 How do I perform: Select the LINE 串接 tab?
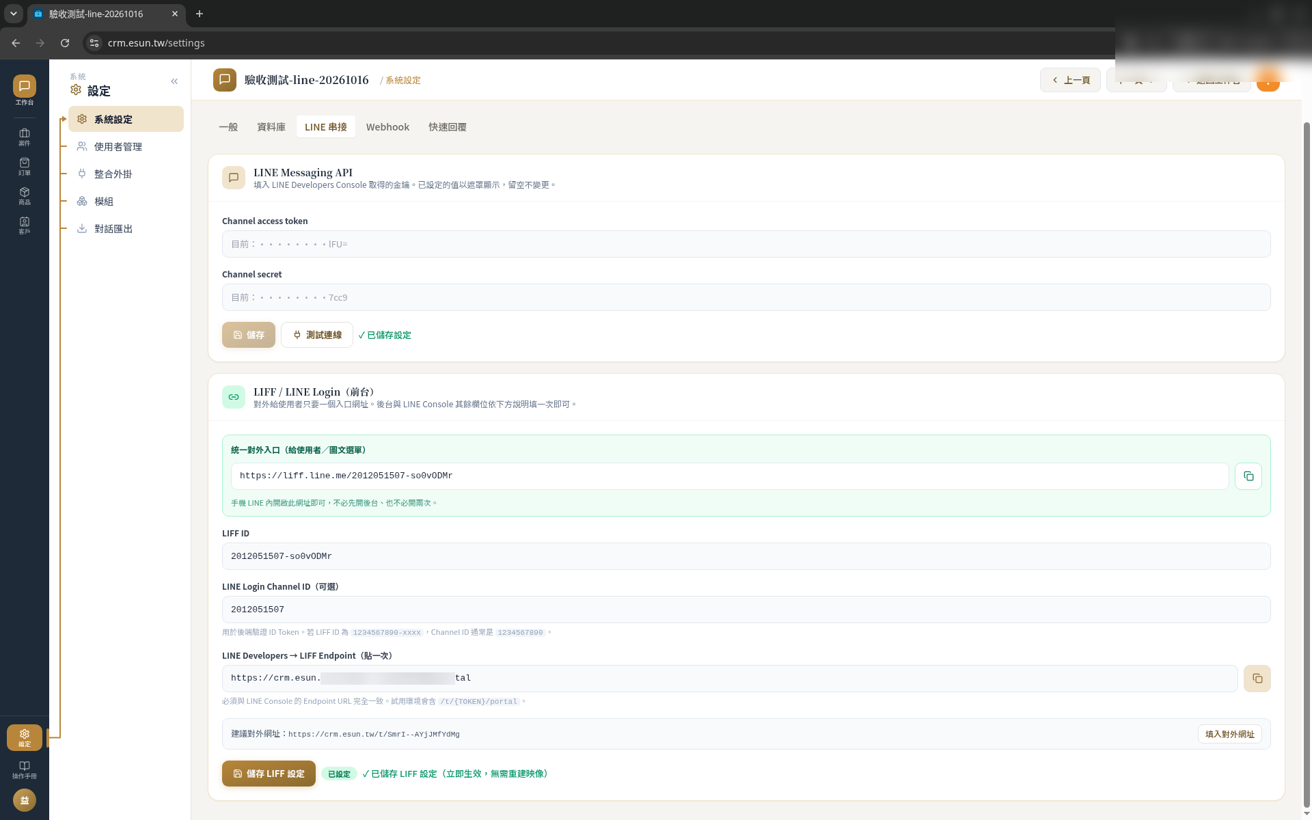pos(326,127)
